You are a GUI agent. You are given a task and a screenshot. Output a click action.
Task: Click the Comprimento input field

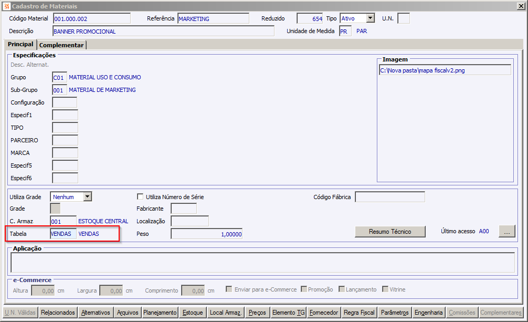tap(193, 290)
